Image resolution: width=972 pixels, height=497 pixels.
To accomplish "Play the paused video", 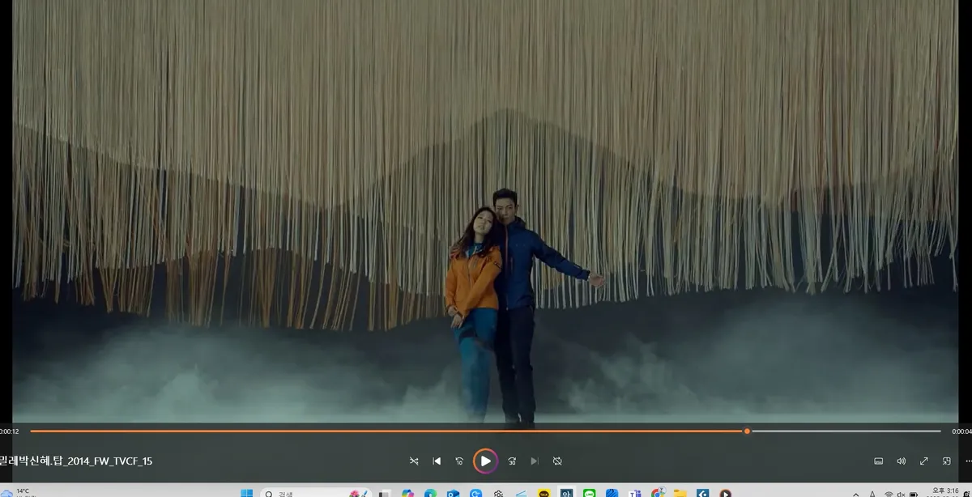I will pos(485,461).
